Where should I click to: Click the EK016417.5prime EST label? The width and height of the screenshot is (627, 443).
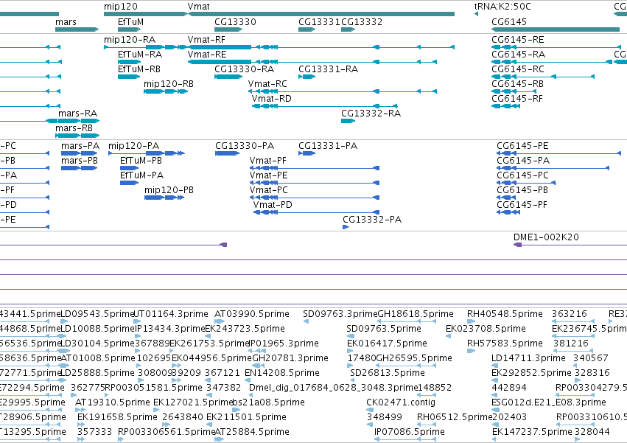tap(387, 343)
